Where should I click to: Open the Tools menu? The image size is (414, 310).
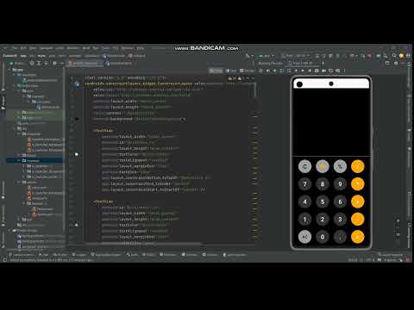(x=106, y=48)
